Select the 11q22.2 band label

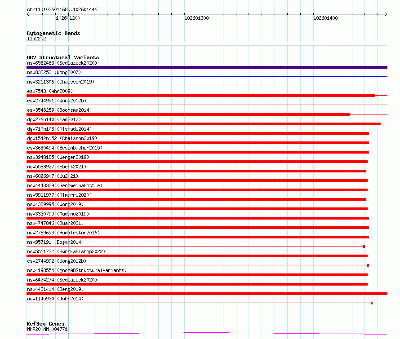36,39
